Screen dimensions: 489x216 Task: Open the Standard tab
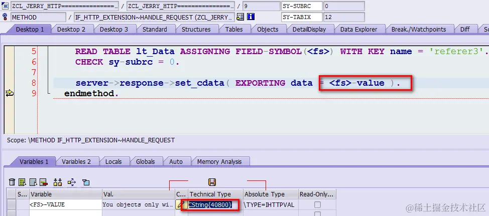click(155, 29)
